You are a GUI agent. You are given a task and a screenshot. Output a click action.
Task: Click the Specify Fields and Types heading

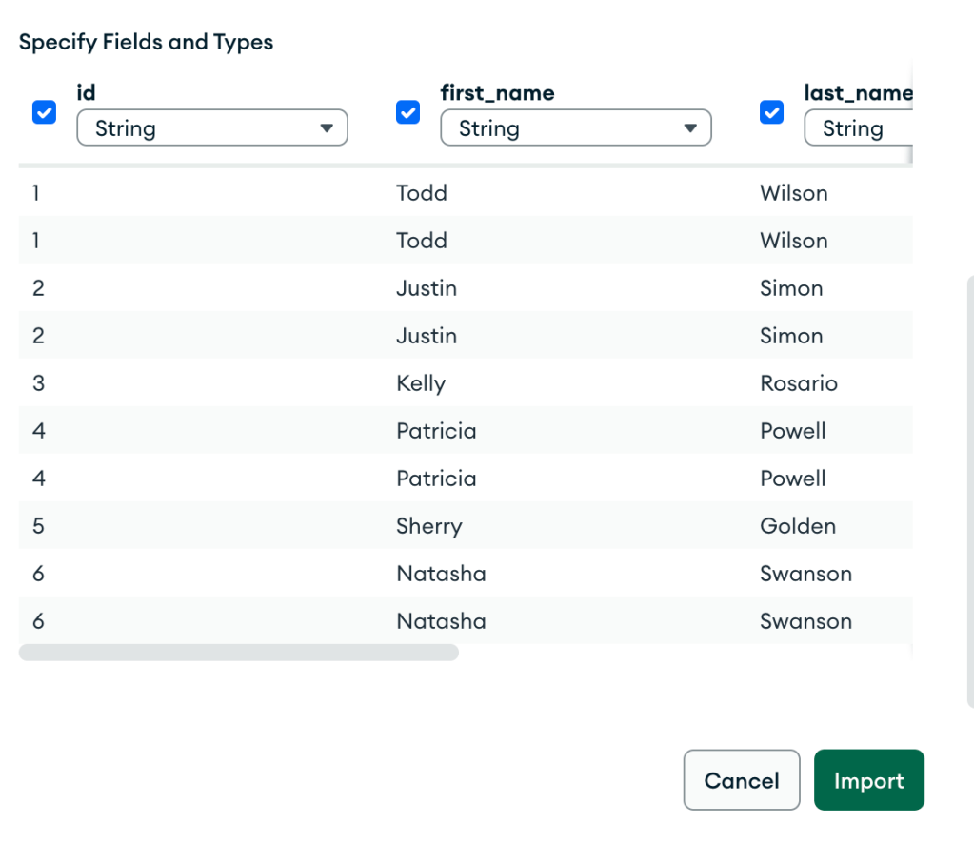146,42
